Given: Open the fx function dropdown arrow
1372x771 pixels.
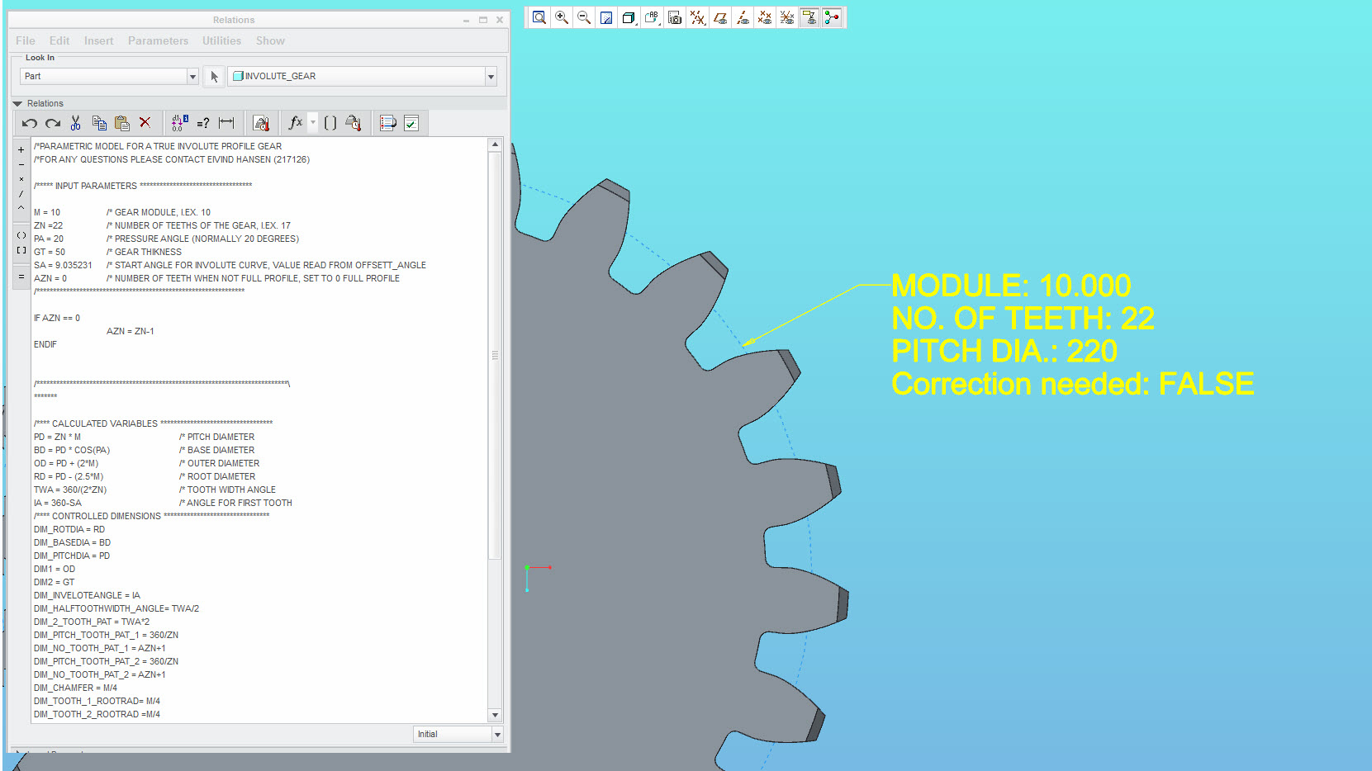Looking at the screenshot, I should click(x=313, y=122).
